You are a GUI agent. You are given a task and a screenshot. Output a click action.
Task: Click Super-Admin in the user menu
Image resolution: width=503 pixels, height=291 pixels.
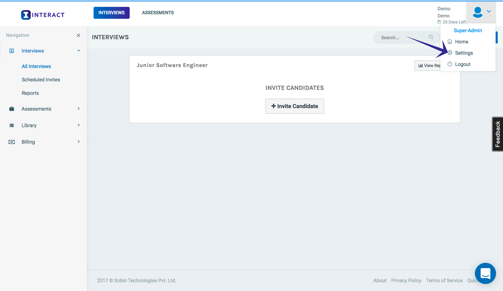(468, 30)
